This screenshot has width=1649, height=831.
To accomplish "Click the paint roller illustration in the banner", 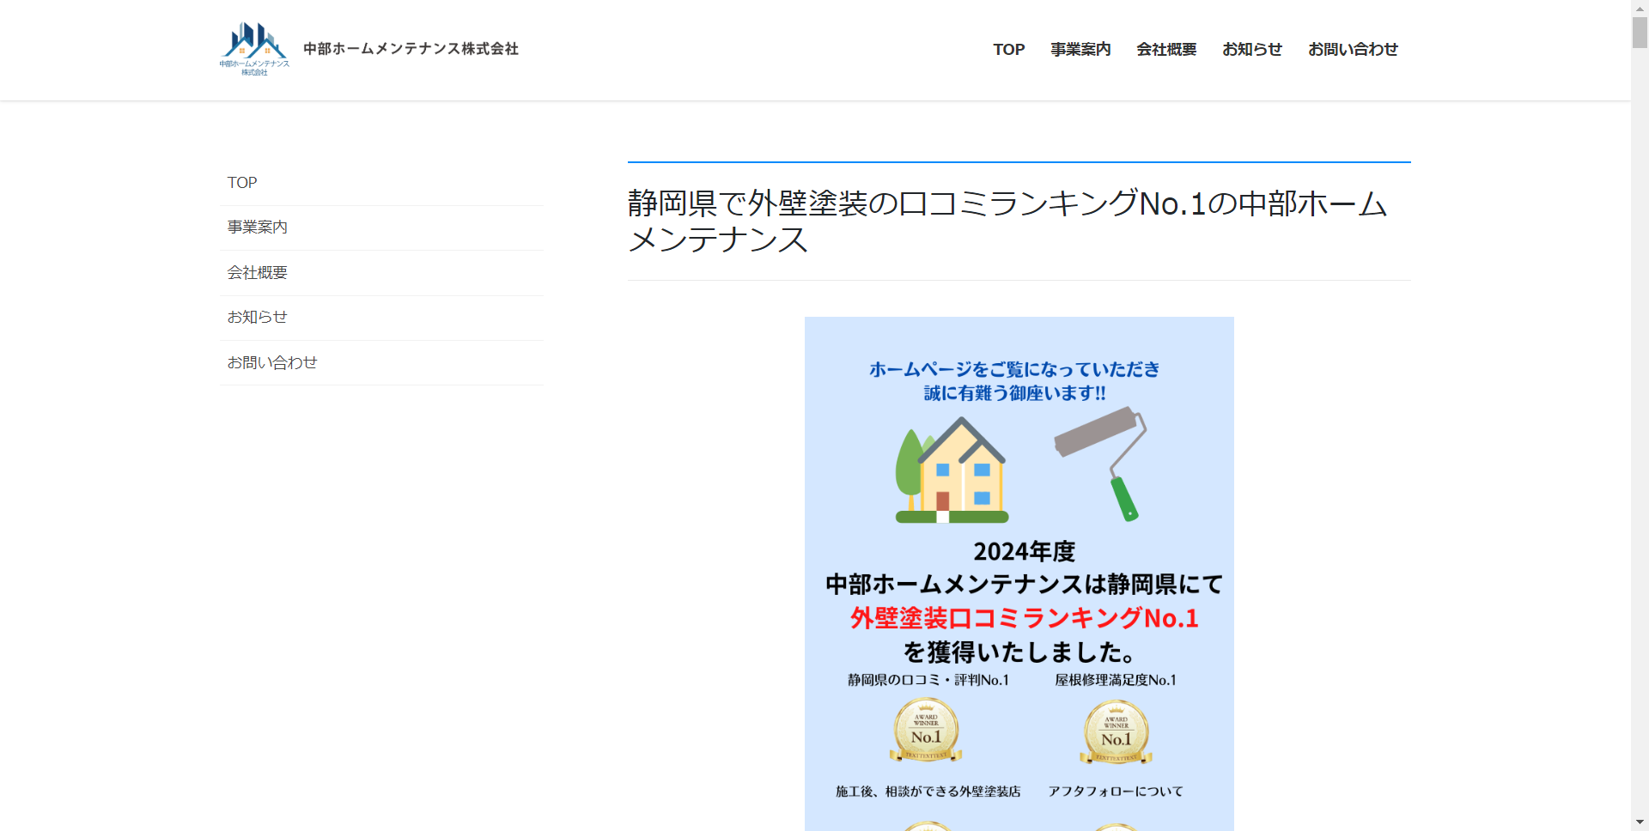I will pos(1102,463).
